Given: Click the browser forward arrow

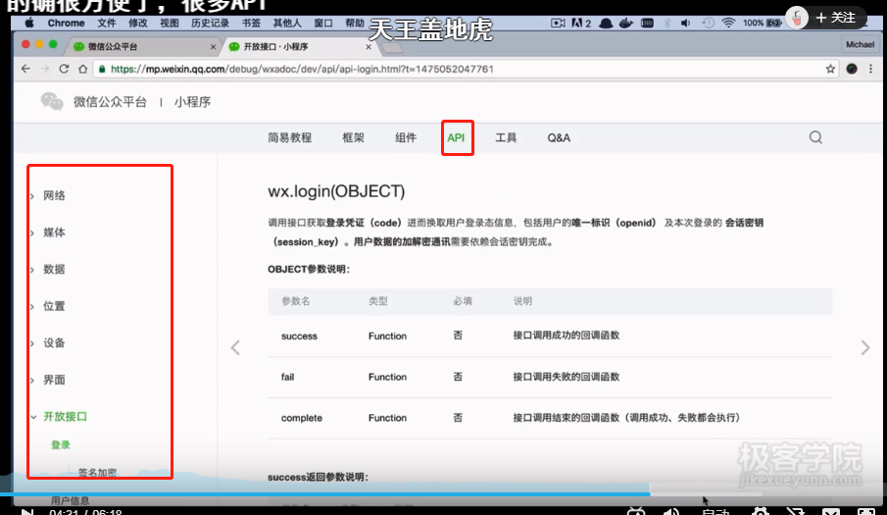Looking at the screenshot, I should point(45,69).
